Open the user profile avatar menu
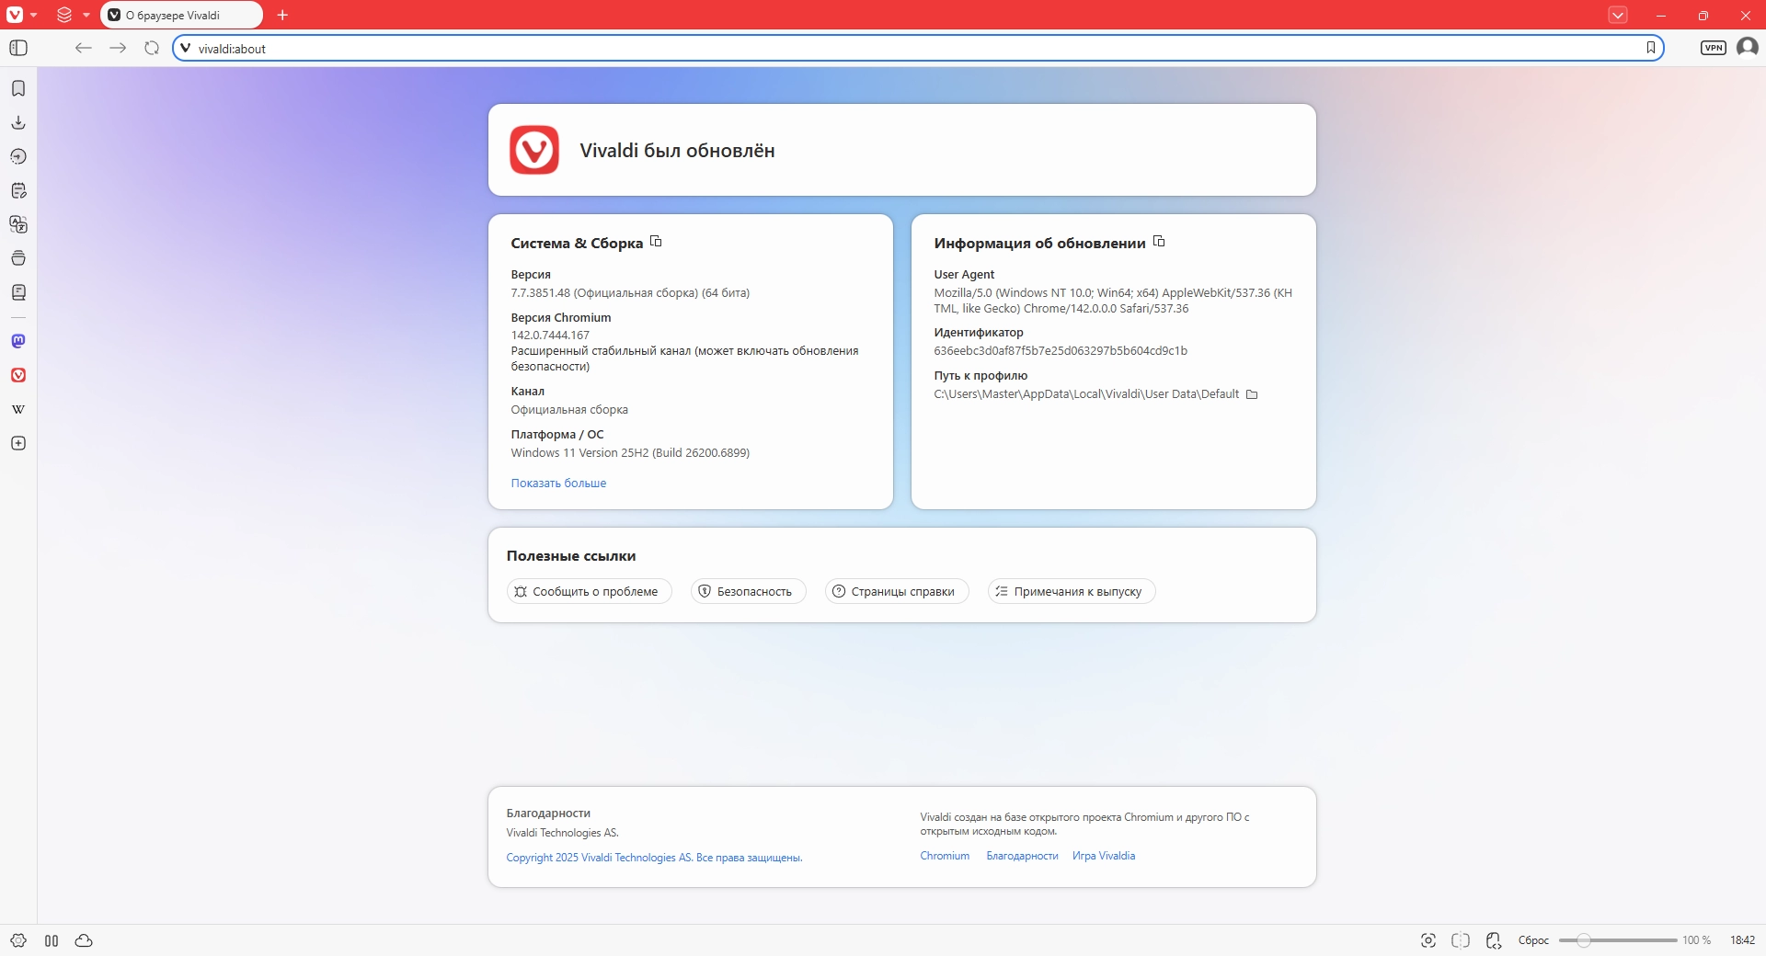 point(1748,47)
